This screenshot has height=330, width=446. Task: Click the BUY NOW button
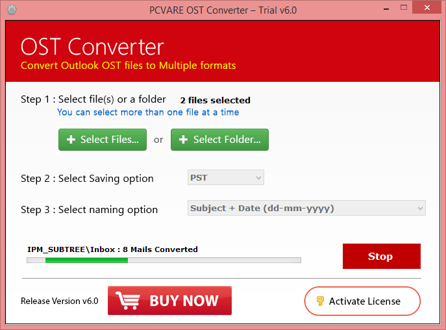170,300
